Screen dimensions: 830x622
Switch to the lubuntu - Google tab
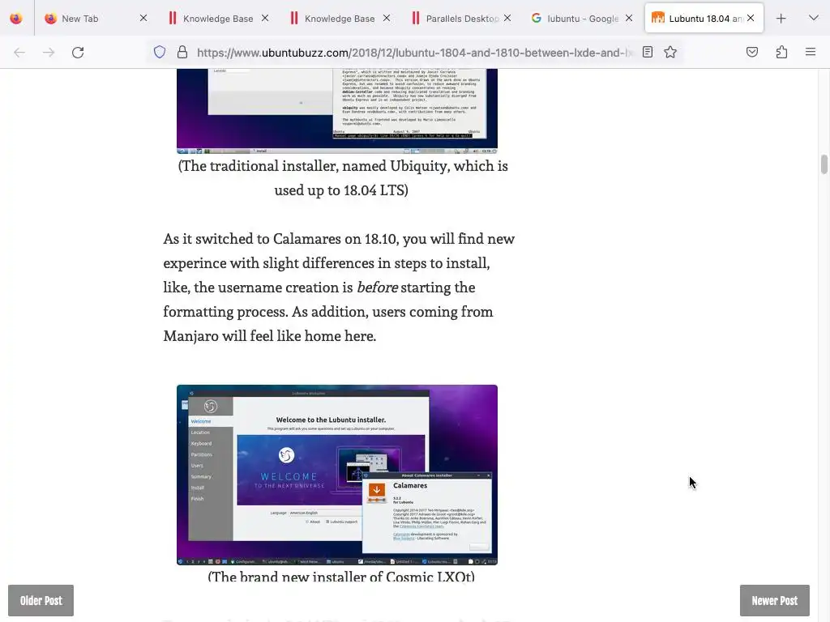581,19
